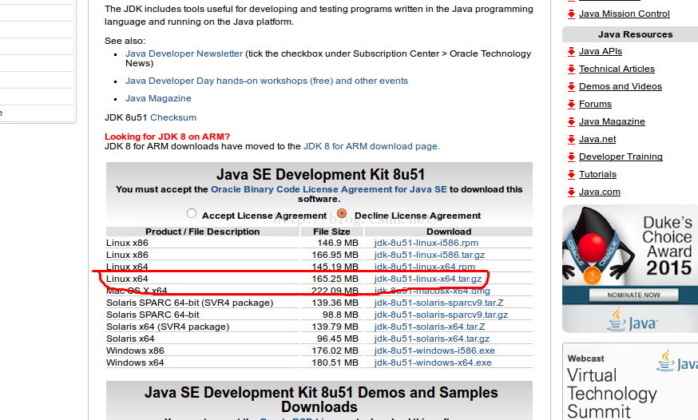Viewport: 698px width, 420px height.
Task: Download jdk-8u51-windows-x64.exe
Action: 433,363
